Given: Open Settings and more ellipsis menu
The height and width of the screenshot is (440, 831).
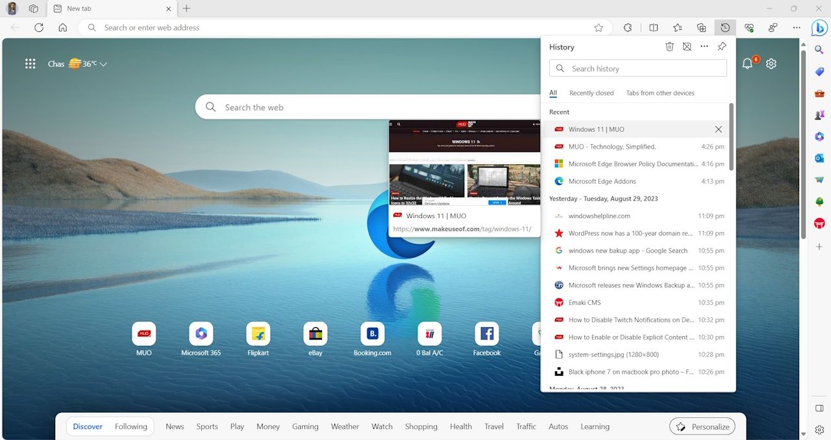Looking at the screenshot, I should [x=797, y=28].
